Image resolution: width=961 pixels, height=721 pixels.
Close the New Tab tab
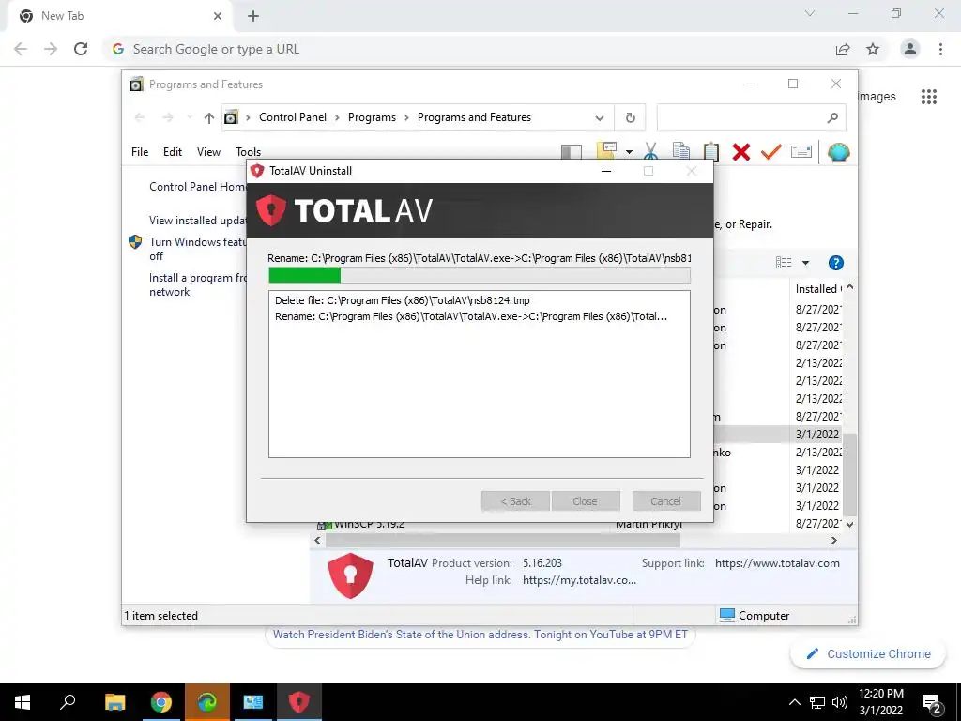click(218, 16)
